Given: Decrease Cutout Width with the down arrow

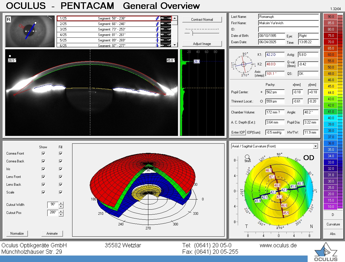Looking at the screenshot, I should click(61, 206).
